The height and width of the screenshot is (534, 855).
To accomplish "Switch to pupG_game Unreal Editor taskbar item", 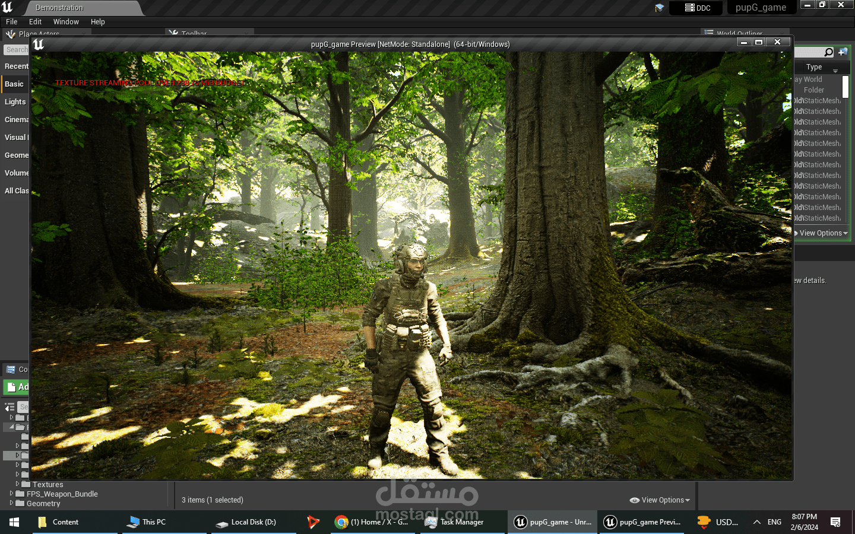I will (552, 522).
